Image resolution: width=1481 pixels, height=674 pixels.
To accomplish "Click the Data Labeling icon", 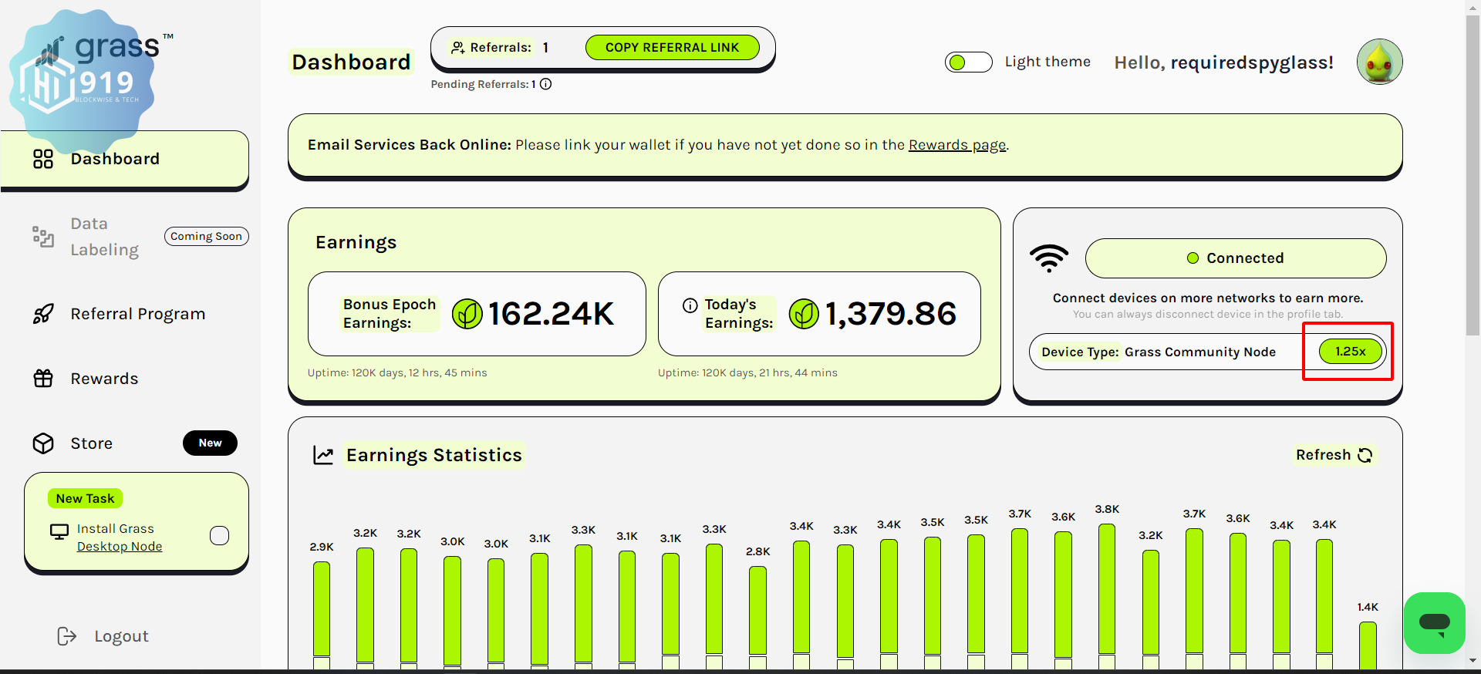I will pyautogui.click(x=43, y=237).
